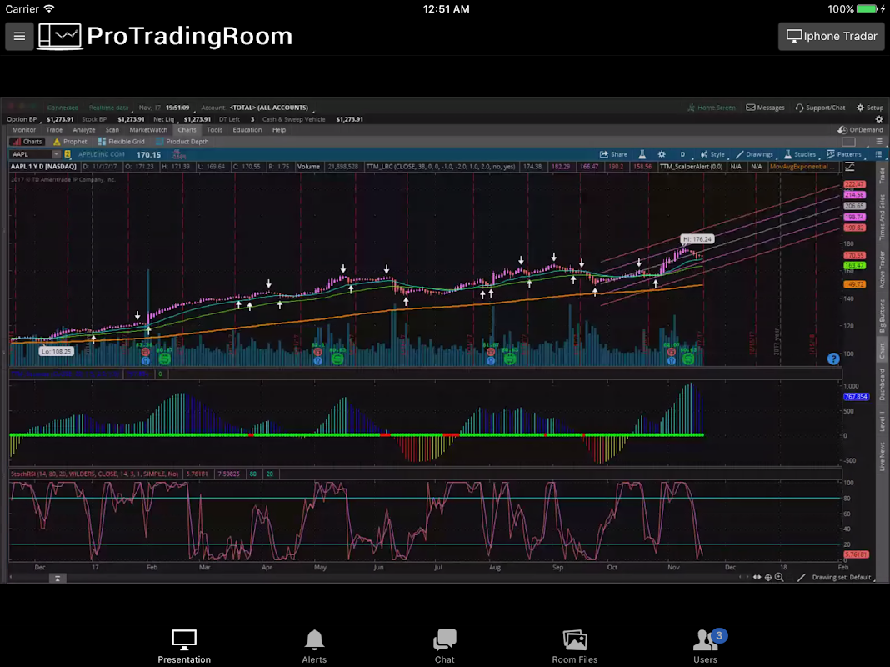Click the zoom magnifier icon
Screen dimensions: 890x667
(779, 577)
